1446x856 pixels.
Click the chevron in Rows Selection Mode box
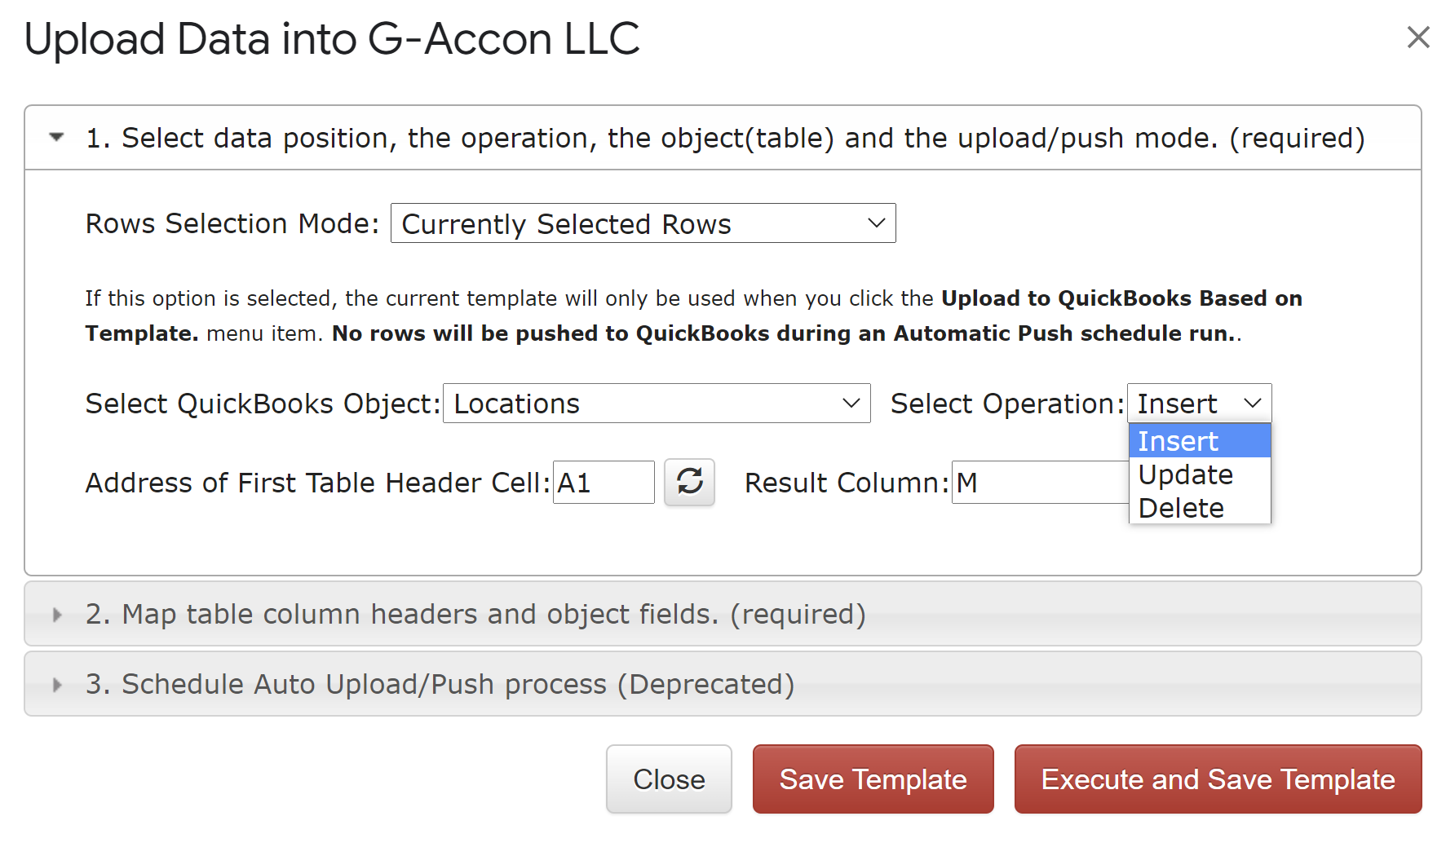[x=876, y=223]
